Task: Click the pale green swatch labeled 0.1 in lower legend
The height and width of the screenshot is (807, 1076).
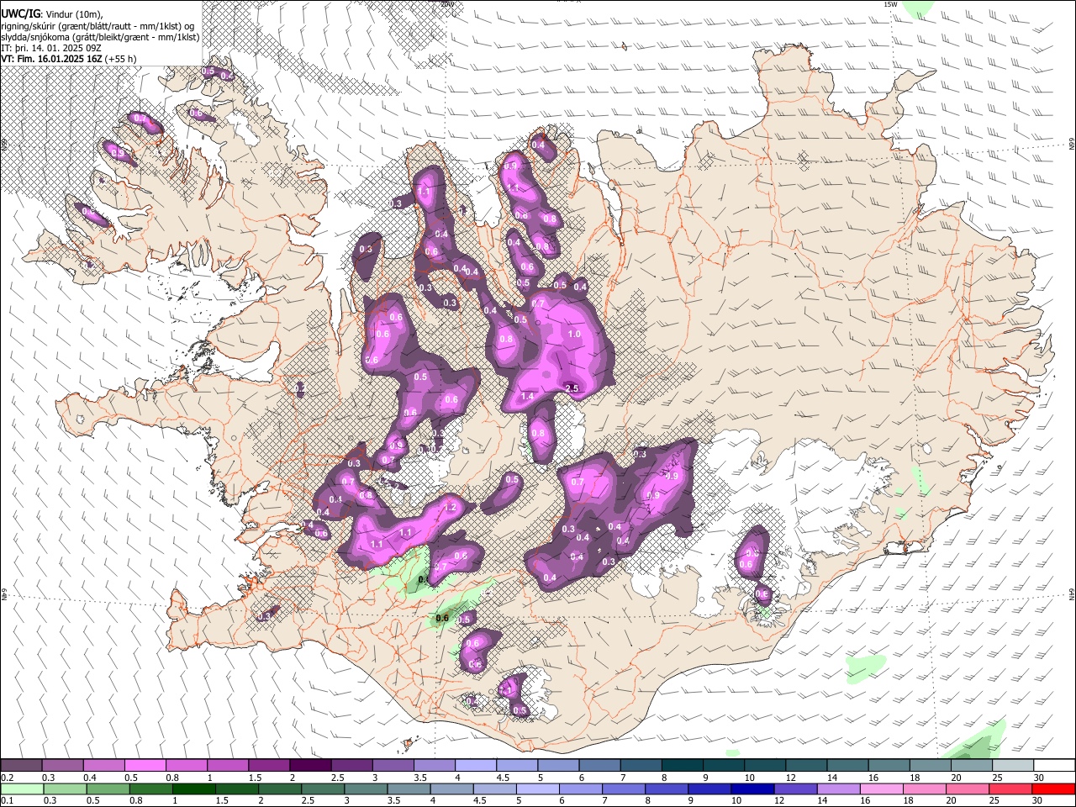Action: (x=22, y=789)
